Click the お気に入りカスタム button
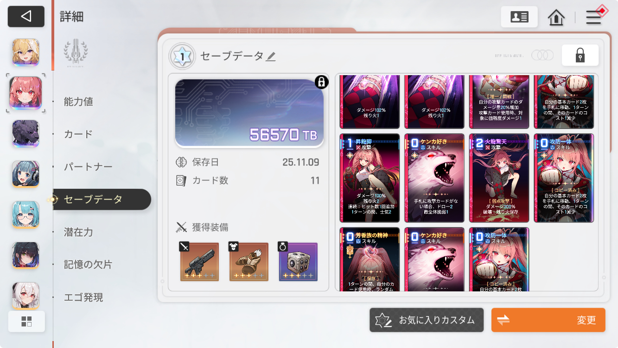This screenshot has width=618, height=348. [427, 320]
